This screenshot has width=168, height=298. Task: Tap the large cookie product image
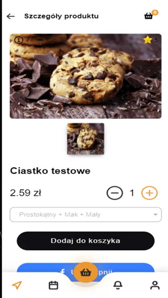tap(85, 76)
